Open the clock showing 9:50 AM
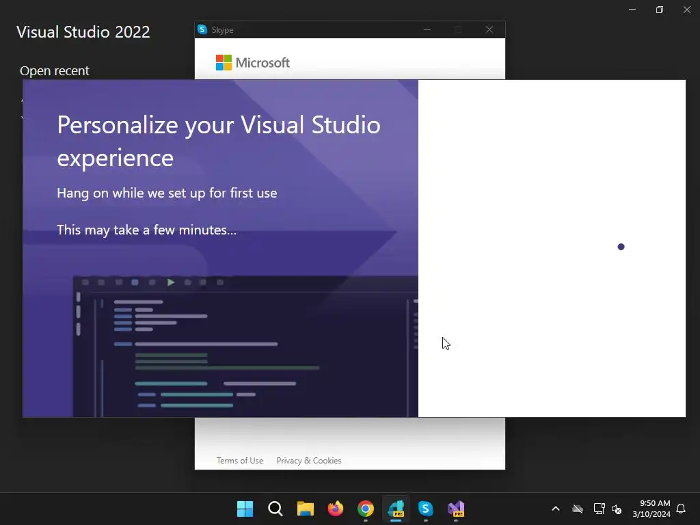 click(651, 509)
